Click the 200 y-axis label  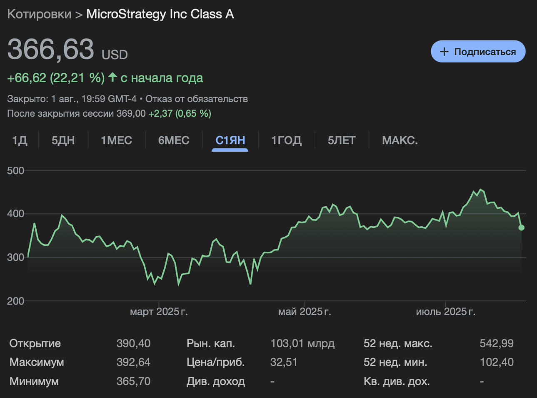coord(16,301)
